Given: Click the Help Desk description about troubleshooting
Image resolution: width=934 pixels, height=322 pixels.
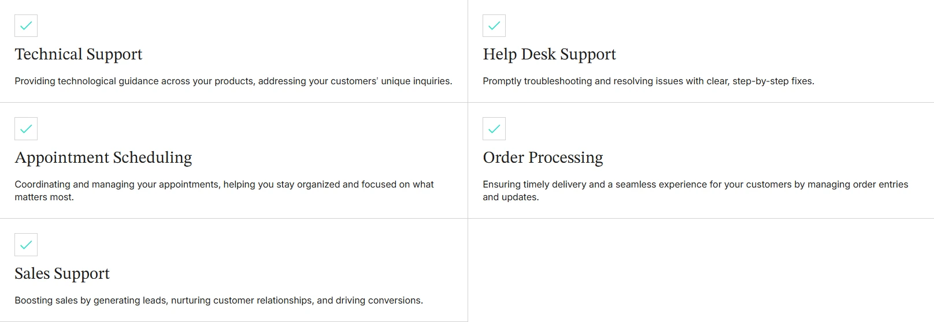Looking at the screenshot, I should coord(648,81).
